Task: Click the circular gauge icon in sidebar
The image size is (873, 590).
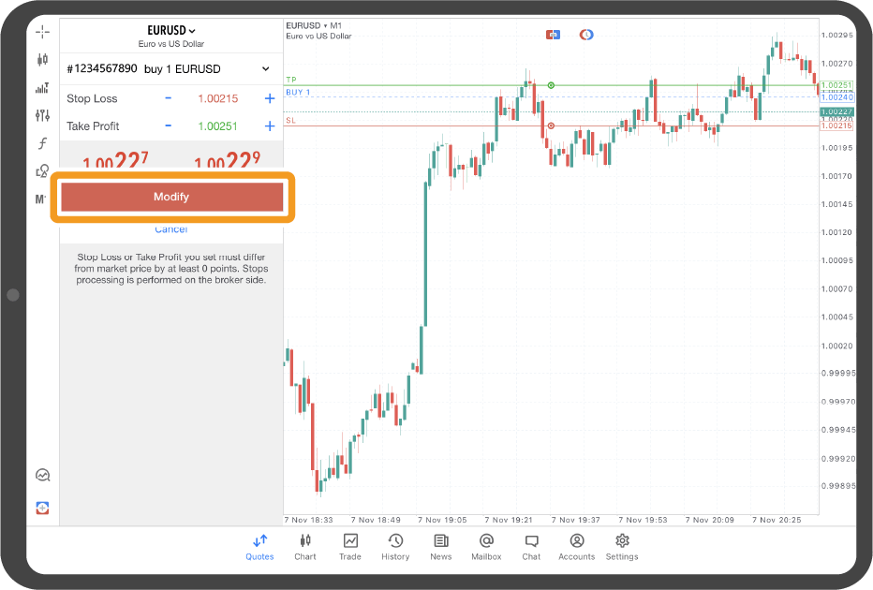Action: (x=42, y=475)
